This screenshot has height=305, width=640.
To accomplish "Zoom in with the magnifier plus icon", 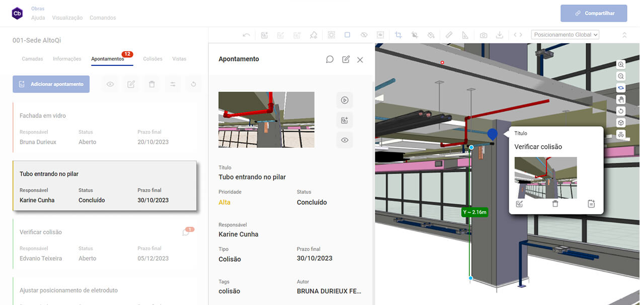I will (x=621, y=65).
